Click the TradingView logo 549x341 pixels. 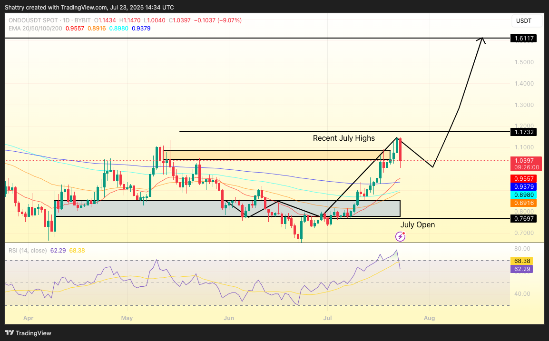(x=29, y=333)
